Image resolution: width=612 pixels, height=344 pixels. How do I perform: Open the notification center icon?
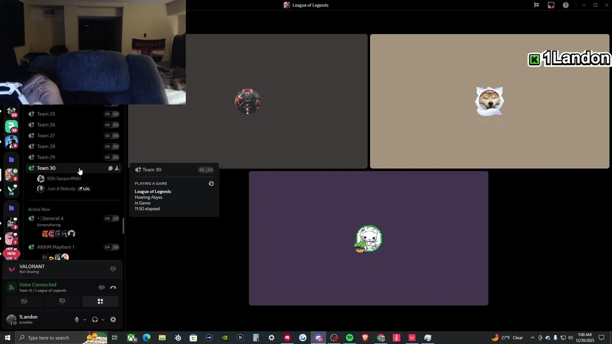(x=601, y=338)
